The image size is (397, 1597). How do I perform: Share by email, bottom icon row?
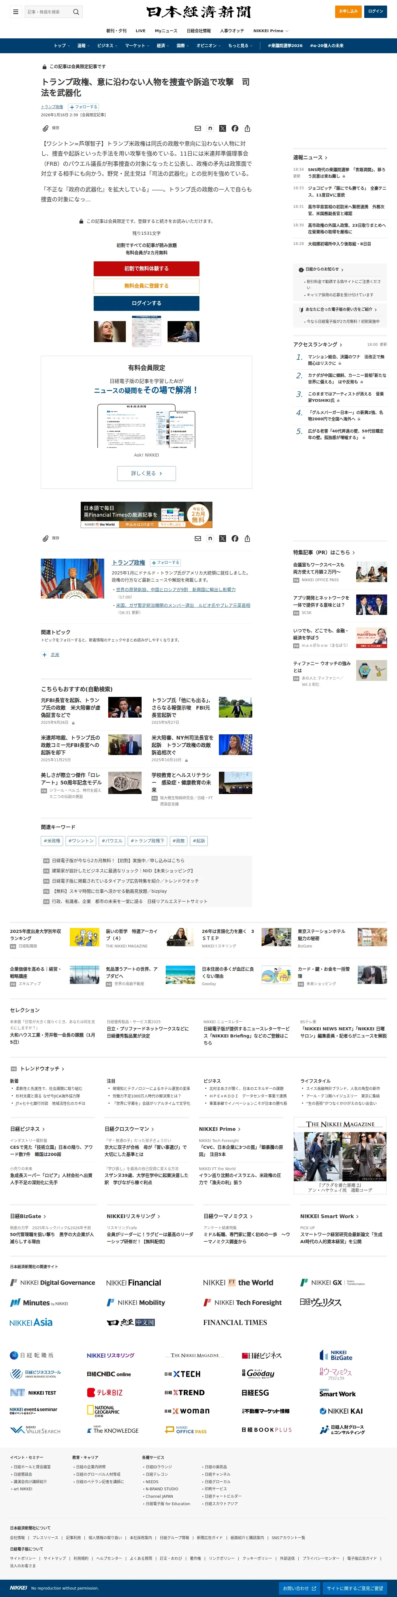198,539
